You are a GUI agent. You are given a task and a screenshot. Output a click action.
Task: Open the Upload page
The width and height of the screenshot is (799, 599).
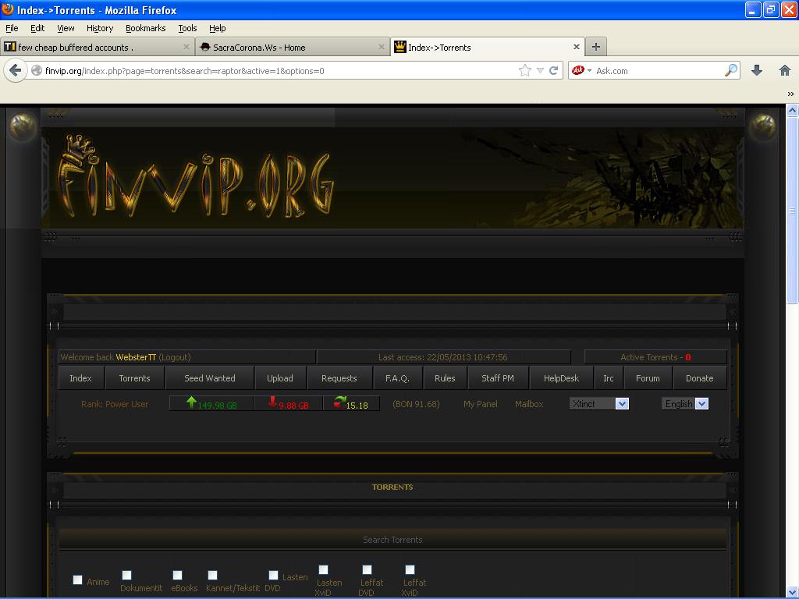pyautogui.click(x=280, y=378)
